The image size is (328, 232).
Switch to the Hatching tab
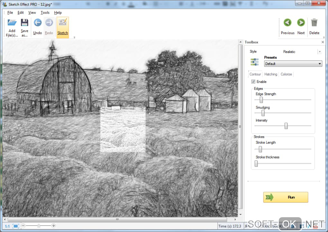(x=271, y=74)
